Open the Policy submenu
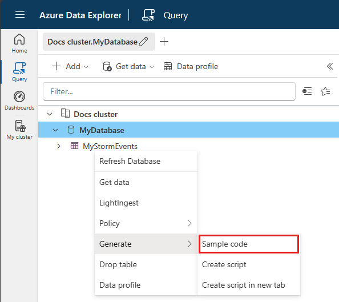This screenshot has width=339, height=302. [x=146, y=223]
